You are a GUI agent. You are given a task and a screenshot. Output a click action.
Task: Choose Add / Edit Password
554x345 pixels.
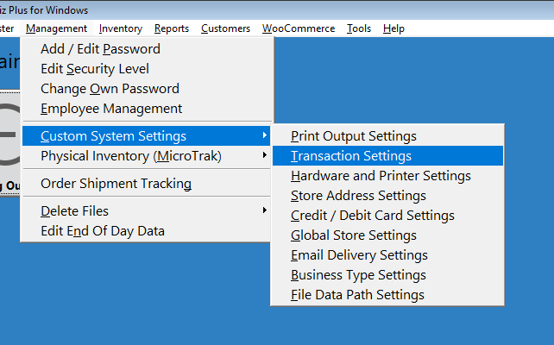coord(147,49)
